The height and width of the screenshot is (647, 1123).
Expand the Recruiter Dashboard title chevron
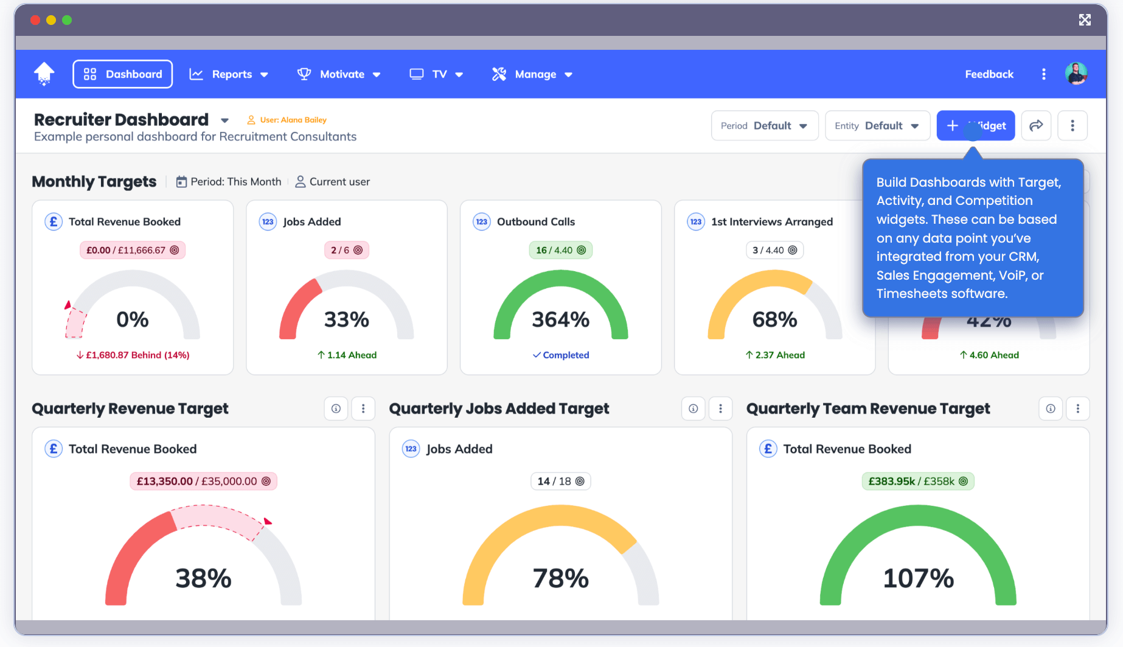point(224,120)
